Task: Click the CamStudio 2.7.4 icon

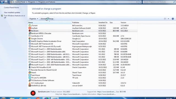Action: (x=30, y=36)
